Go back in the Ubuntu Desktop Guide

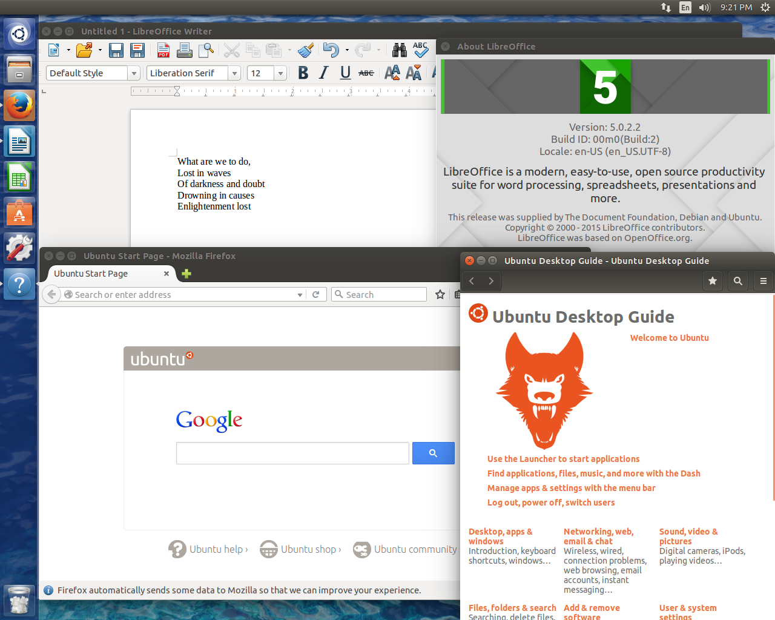472,281
